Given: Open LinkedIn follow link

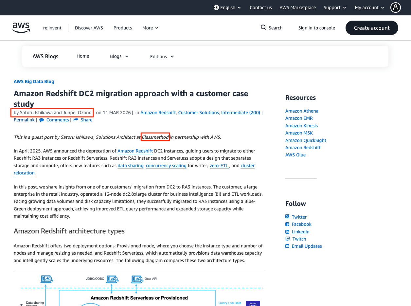Looking at the screenshot, I should click(300, 232).
